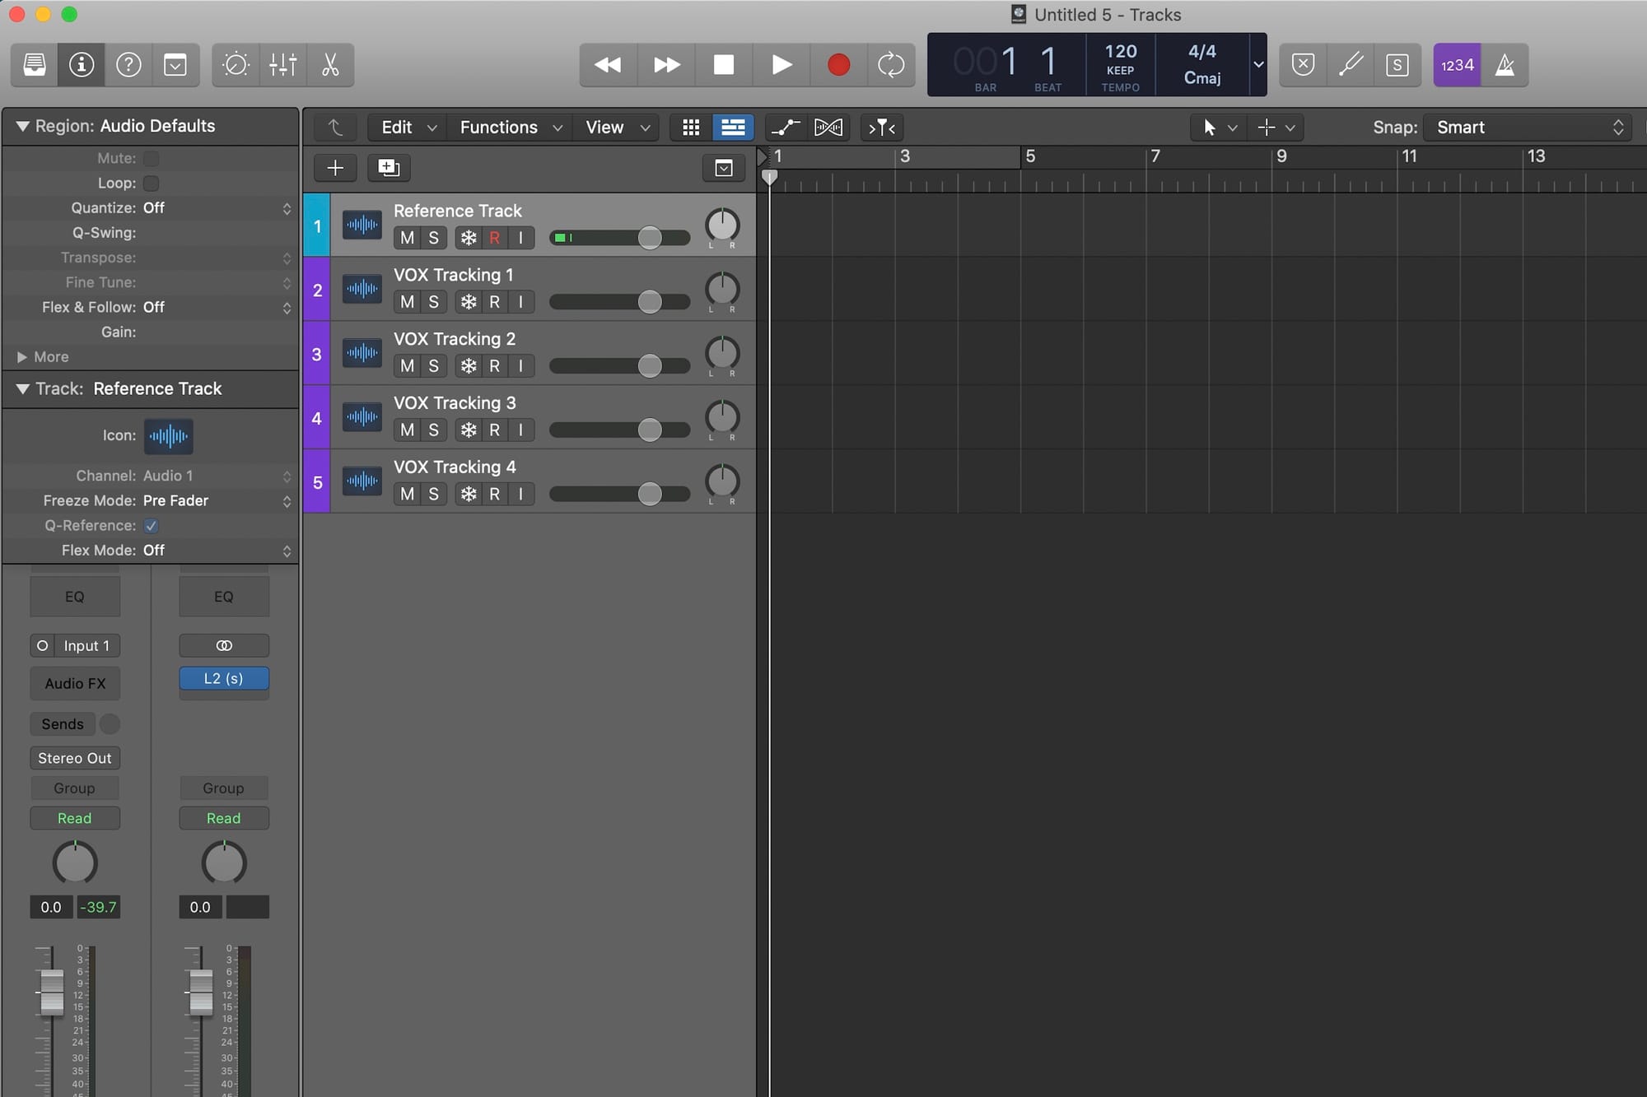
Task: Toggle the metronome on
Action: click(1505, 64)
